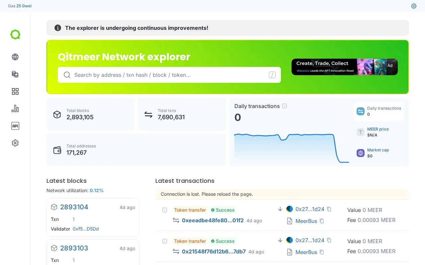Open MeerBus contract in second transaction

(306, 252)
